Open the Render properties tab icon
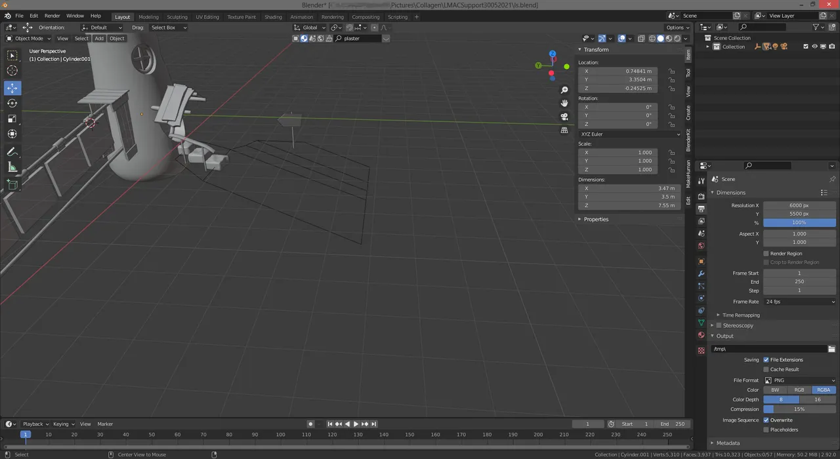The height and width of the screenshot is (459, 840). (x=702, y=196)
